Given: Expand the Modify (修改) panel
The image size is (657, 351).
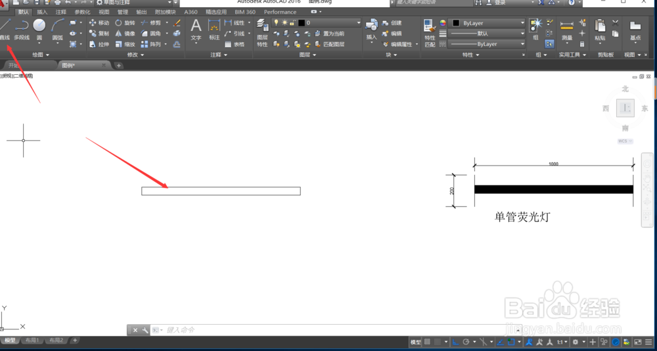Looking at the screenshot, I should (135, 55).
